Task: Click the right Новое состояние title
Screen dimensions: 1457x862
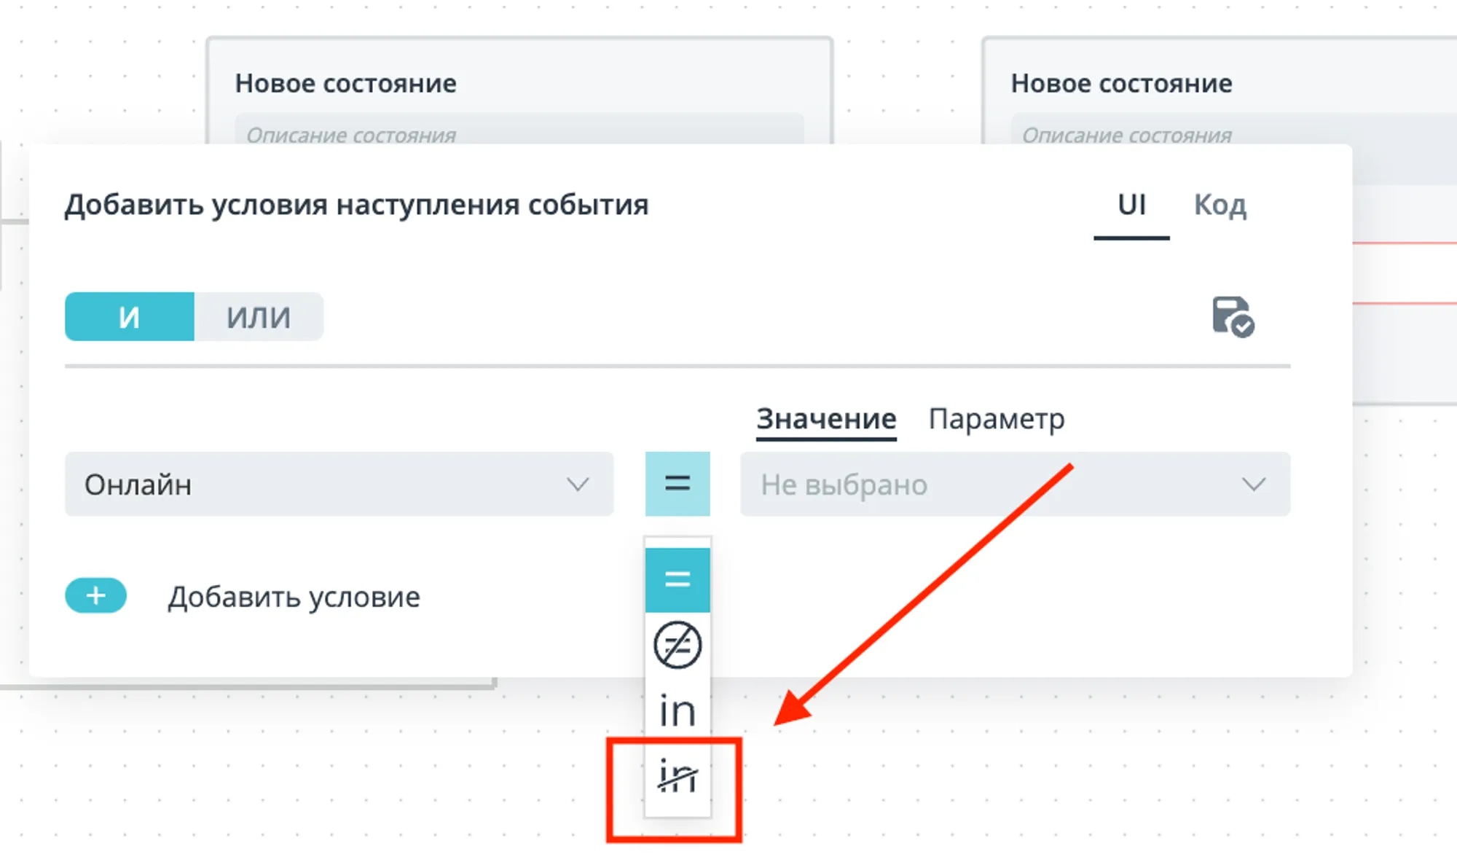Action: 1121,84
